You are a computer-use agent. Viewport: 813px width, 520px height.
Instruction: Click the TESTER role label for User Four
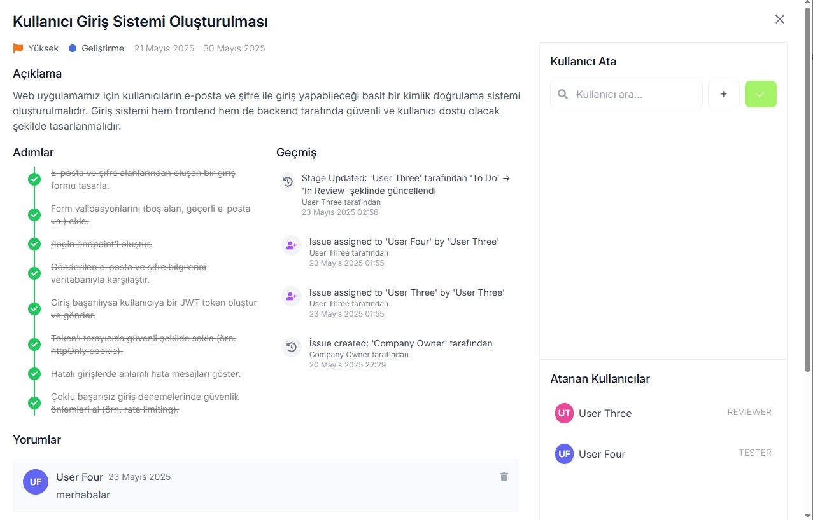[755, 453]
